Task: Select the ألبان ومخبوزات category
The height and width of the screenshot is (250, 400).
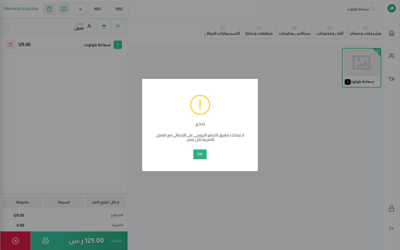Action: (330, 30)
